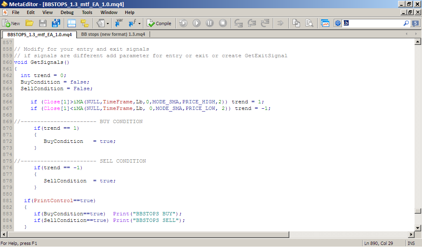
Task: Expand the styler dropdown arrow
Action: coord(108,23)
